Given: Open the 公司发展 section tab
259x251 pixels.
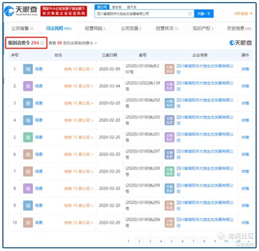Looking at the screenshot, I should tap(131, 29).
